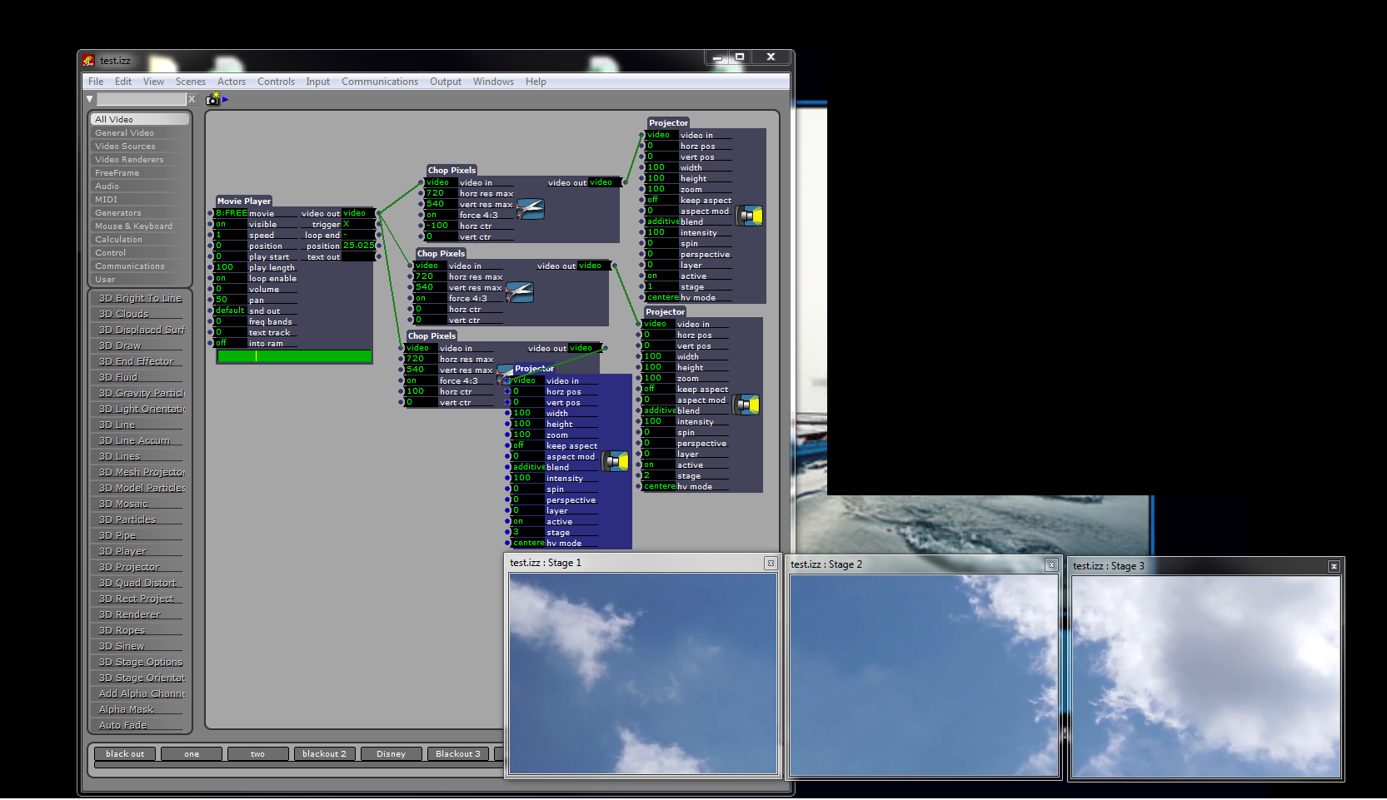Select the scene named 'two'
The width and height of the screenshot is (1387, 800).
point(258,754)
